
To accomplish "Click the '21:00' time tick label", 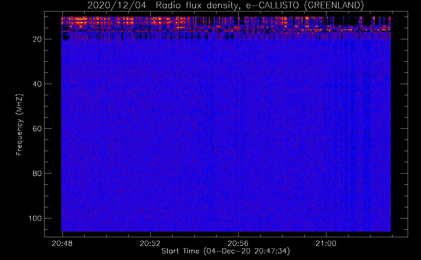I will coord(326,244).
